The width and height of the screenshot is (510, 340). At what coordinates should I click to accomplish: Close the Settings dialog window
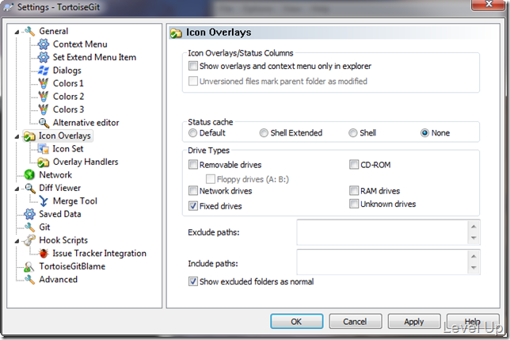click(489, 4)
